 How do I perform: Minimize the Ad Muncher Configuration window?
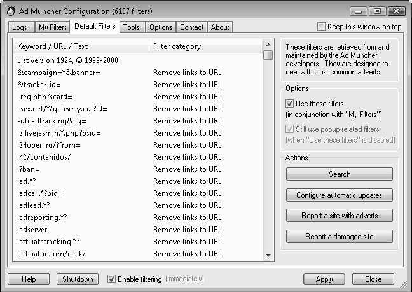tap(359, 11)
